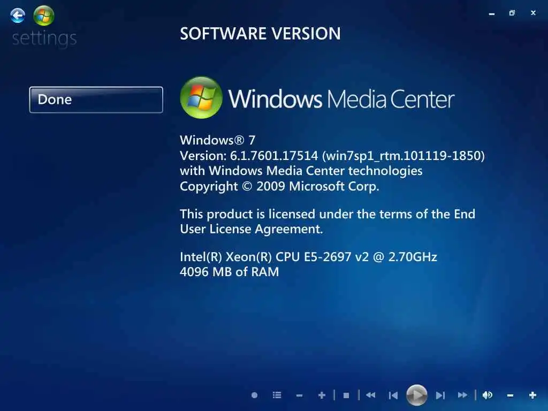Skip to previous track button
The width and height of the screenshot is (548, 411).
pyautogui.click(x=393, y=395)
